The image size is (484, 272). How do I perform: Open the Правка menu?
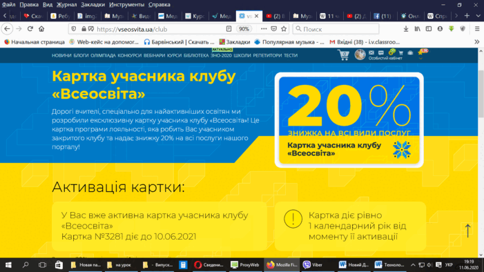coord(29,5)
